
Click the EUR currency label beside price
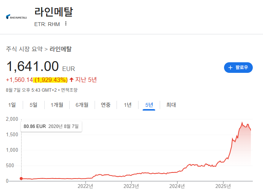[68, 69]
